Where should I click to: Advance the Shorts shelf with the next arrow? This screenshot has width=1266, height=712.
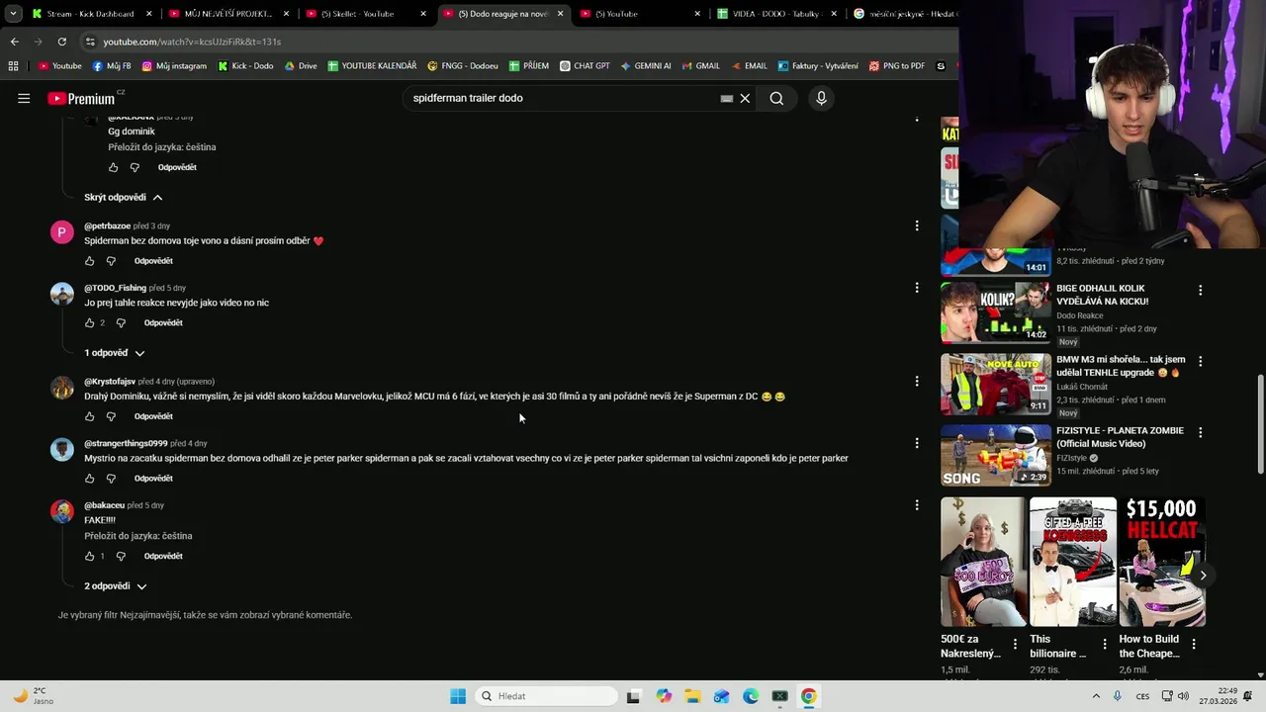coord(1203,575)
